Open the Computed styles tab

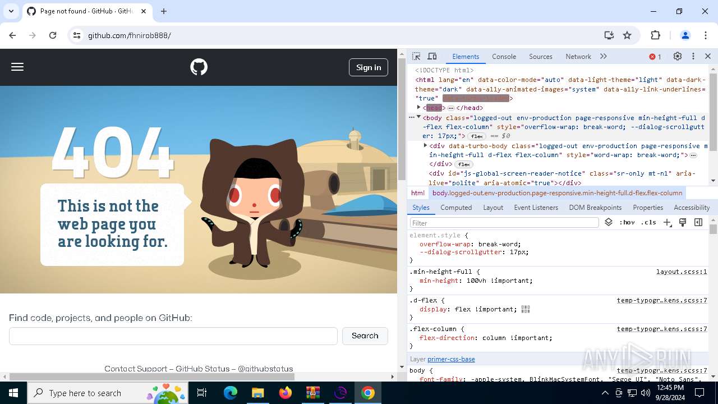point(456,208)
